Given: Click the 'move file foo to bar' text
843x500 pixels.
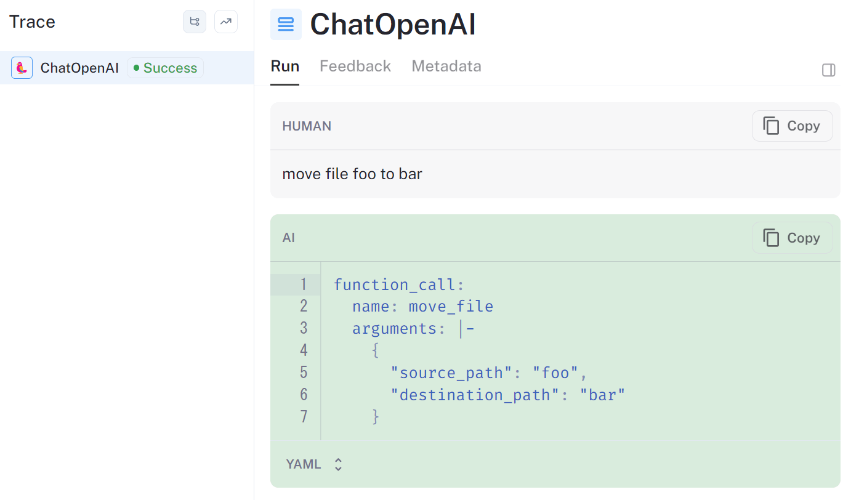Looking at the screenshot, I should (352, 174).
